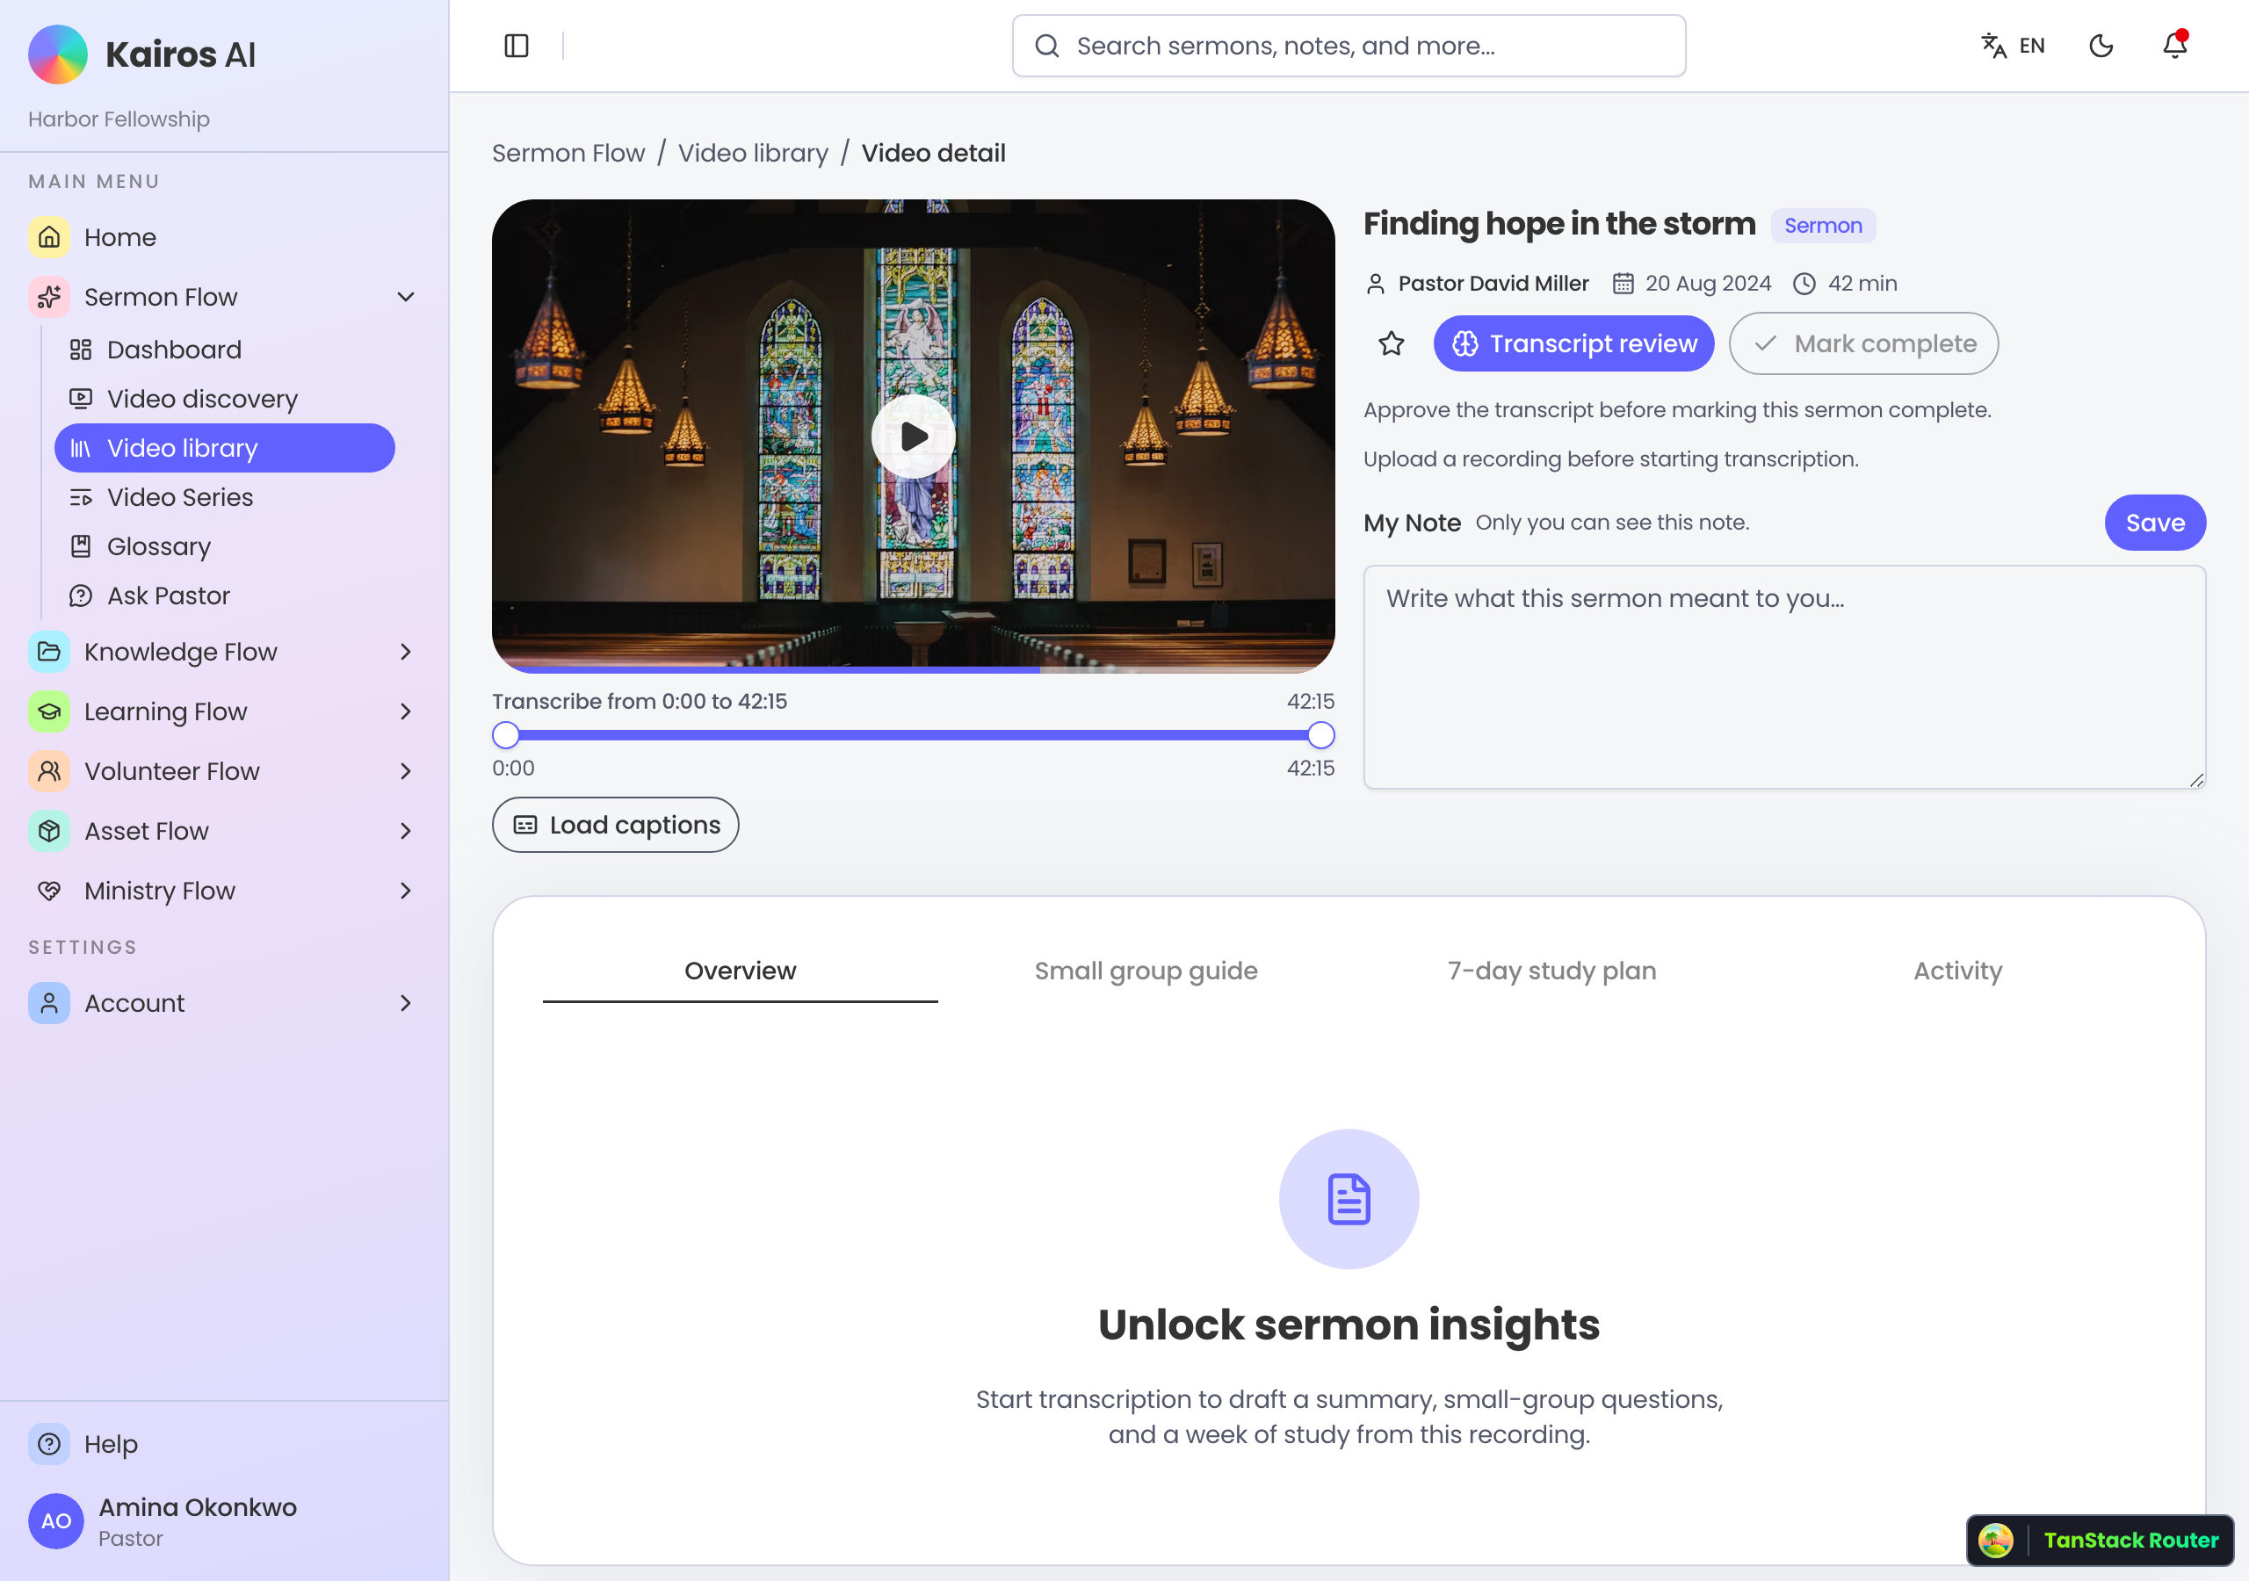Select Video library menu item
Viewport: 2249px width, 1581px height.
coord(224,448)
